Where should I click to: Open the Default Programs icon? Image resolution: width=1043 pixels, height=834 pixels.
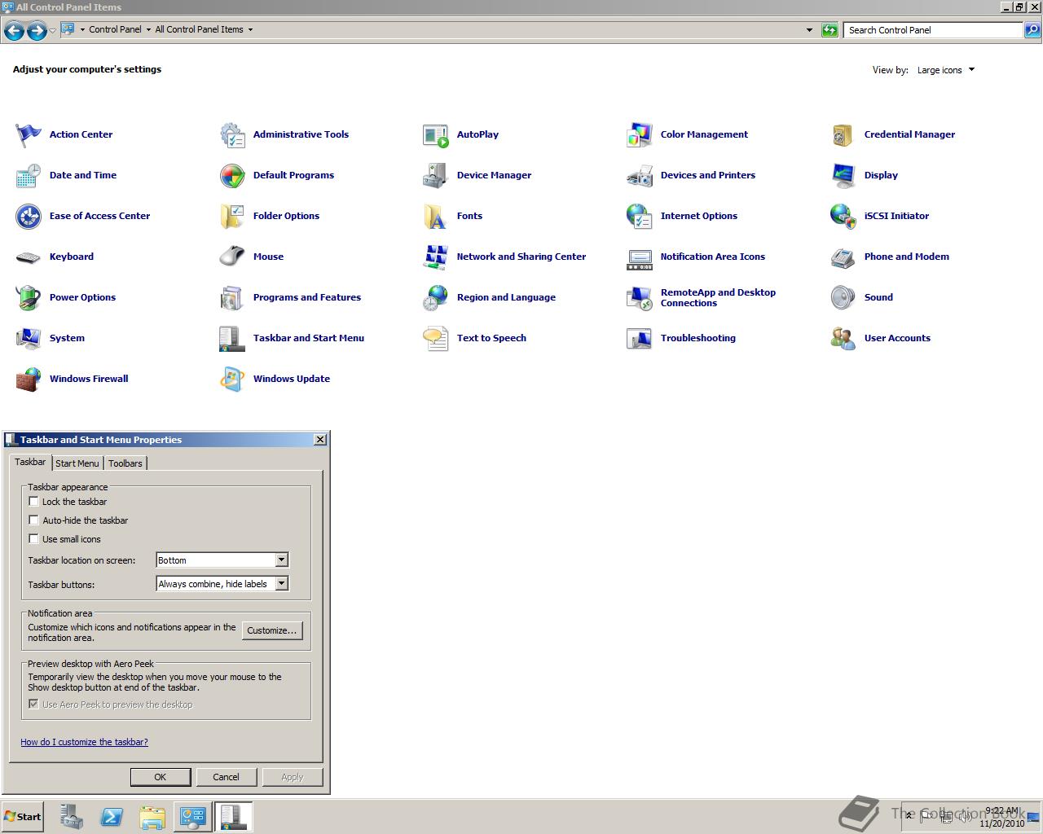[232, 175]
